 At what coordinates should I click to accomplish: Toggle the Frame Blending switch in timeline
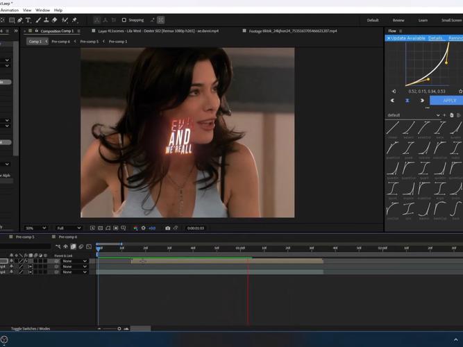(73, 246)
